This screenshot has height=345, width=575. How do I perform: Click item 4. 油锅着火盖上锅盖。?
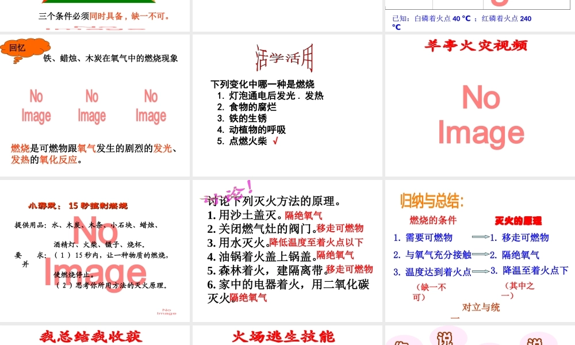pos(262,256)
